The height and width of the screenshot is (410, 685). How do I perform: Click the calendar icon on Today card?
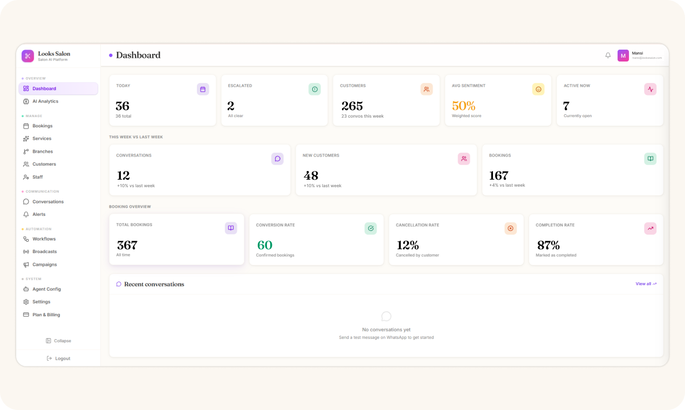(x=203, y=90)
